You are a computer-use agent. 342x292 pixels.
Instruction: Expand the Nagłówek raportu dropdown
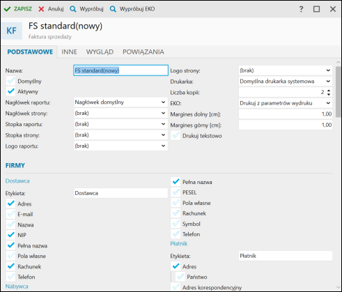pyautogui.click(x=163, y=102)
